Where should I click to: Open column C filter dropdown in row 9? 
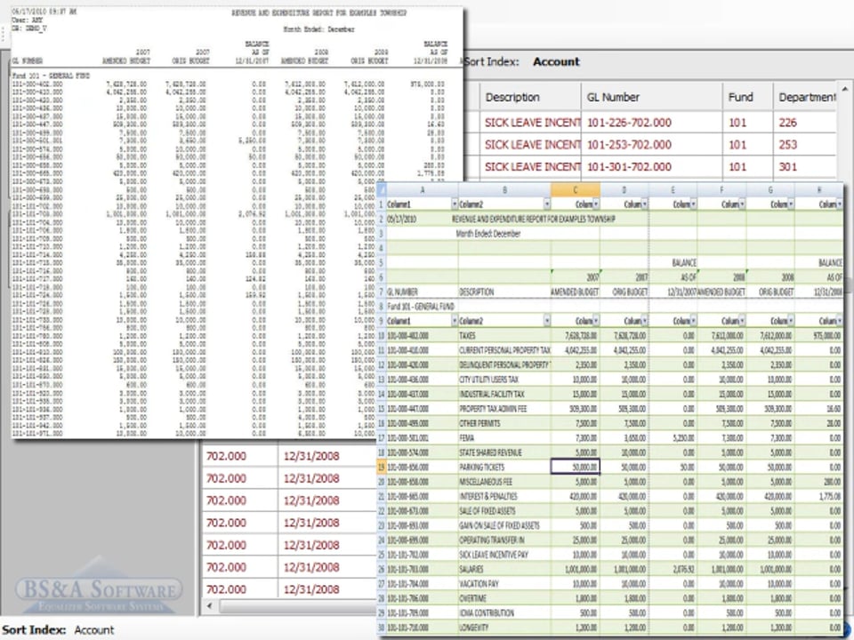pos(596,321)
